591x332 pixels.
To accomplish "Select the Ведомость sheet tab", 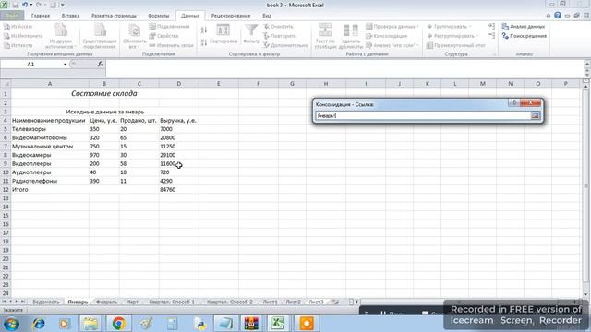I will tap(46, 302).
